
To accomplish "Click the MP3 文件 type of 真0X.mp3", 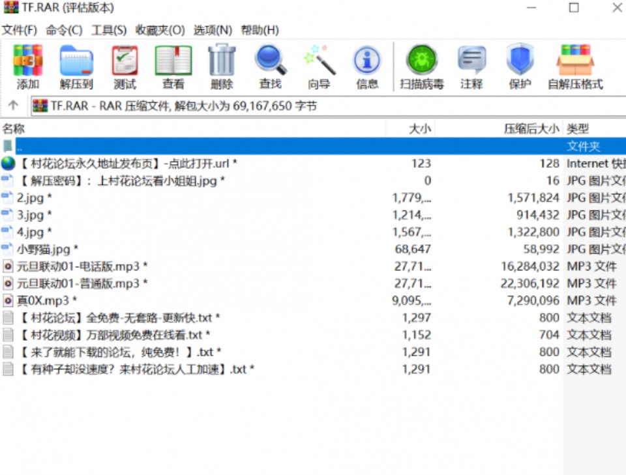I will click(591, 300).
